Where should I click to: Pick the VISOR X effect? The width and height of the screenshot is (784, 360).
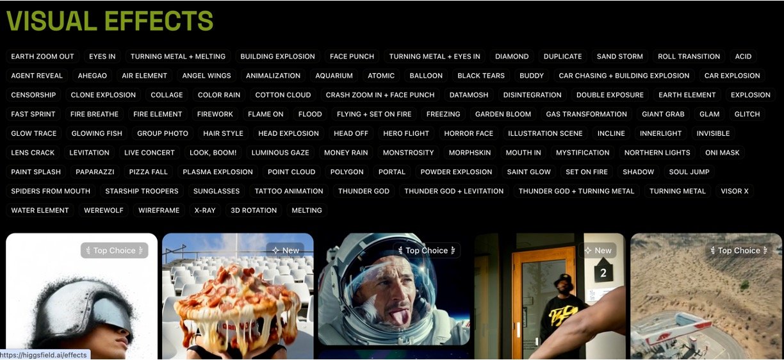click(735, 191)
